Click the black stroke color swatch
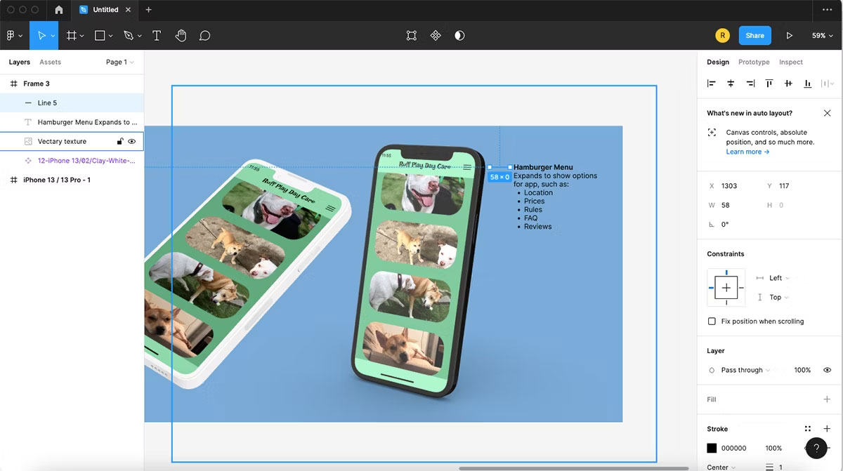The height and width of the screenshot is (471, 843). (x=712, y=448)
